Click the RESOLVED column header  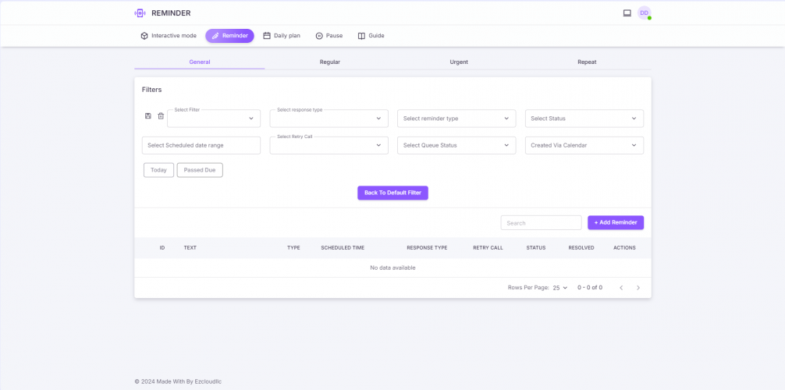(581, 248)
